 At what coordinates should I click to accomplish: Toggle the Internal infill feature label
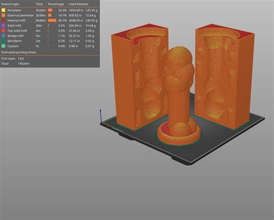[x=16, y=20]
